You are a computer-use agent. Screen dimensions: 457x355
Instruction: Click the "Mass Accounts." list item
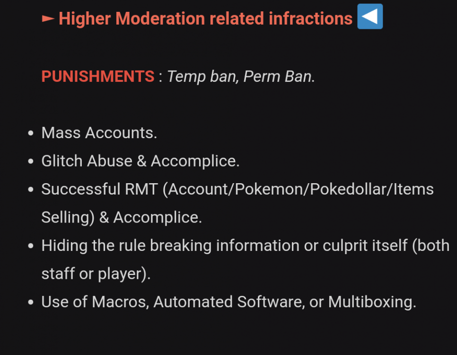(99, 133)
